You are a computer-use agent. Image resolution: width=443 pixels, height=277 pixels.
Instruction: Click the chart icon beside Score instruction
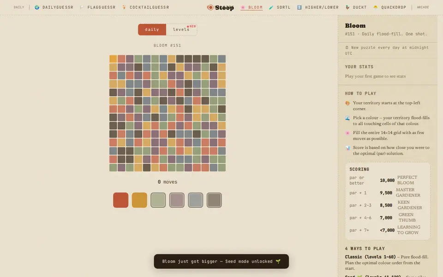click(x=347, y=148)
